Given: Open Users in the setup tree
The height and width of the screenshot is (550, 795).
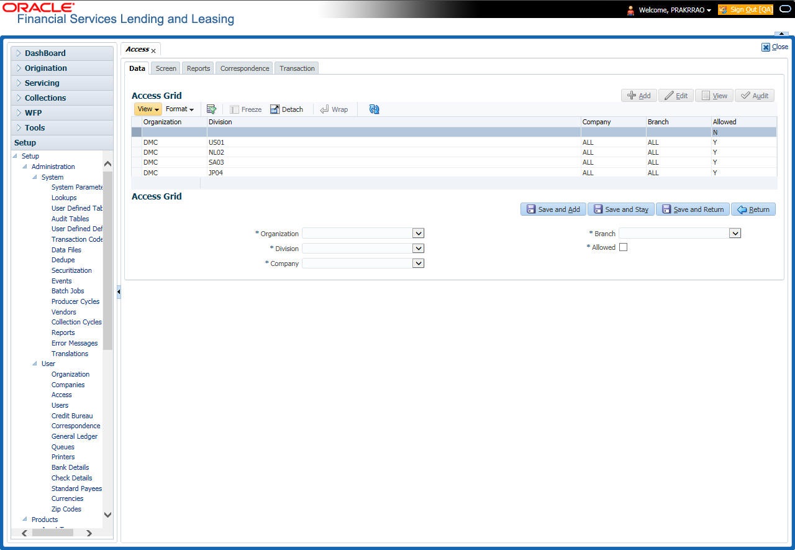Looking at the screenshot, I should pos(60,405).
